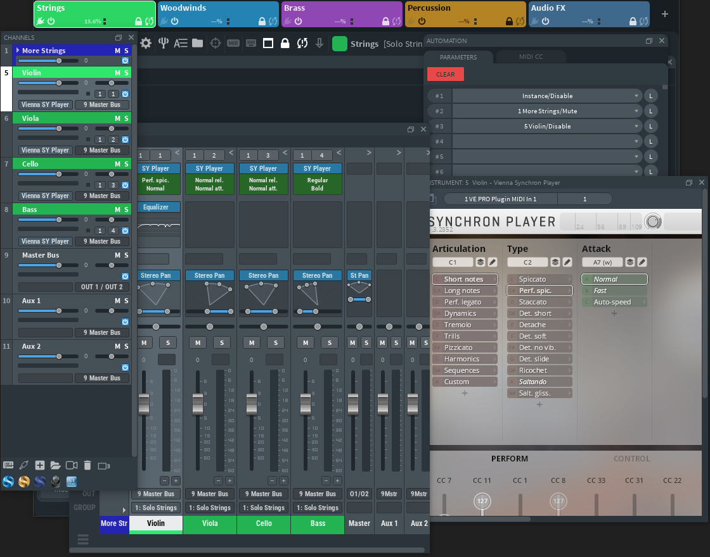
Task: Click the tuning fork icon in toolbar
Action: (x=164, y=43)
